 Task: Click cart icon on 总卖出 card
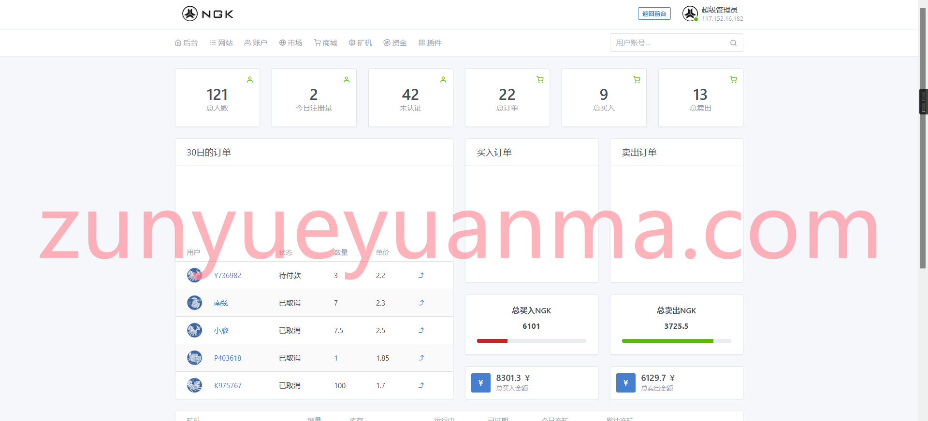tap(733, 80)
